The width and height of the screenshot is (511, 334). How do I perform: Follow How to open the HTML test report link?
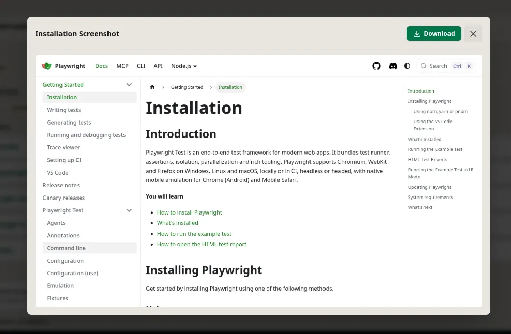pyautogui.click(x=202, y=244)
